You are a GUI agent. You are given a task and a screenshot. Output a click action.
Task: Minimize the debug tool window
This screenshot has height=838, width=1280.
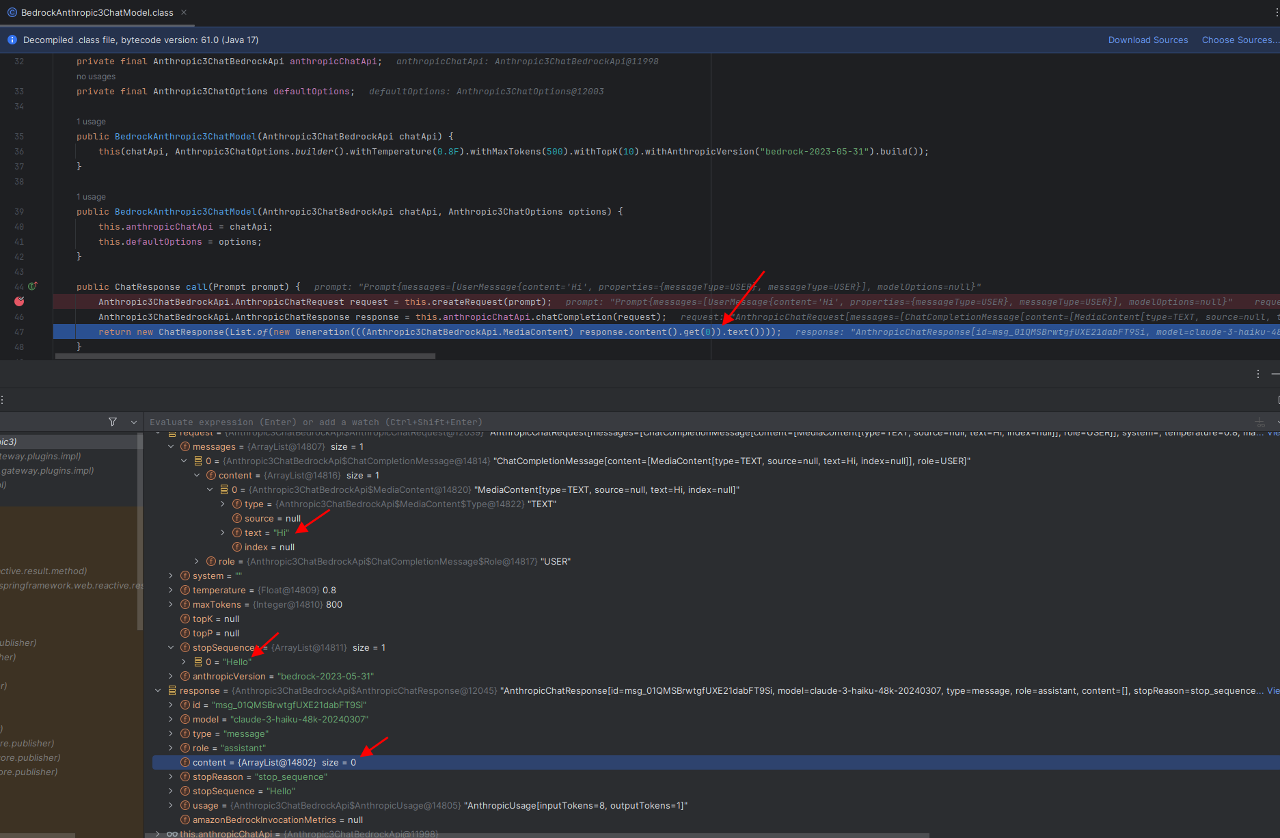[x=1275, y=374]
